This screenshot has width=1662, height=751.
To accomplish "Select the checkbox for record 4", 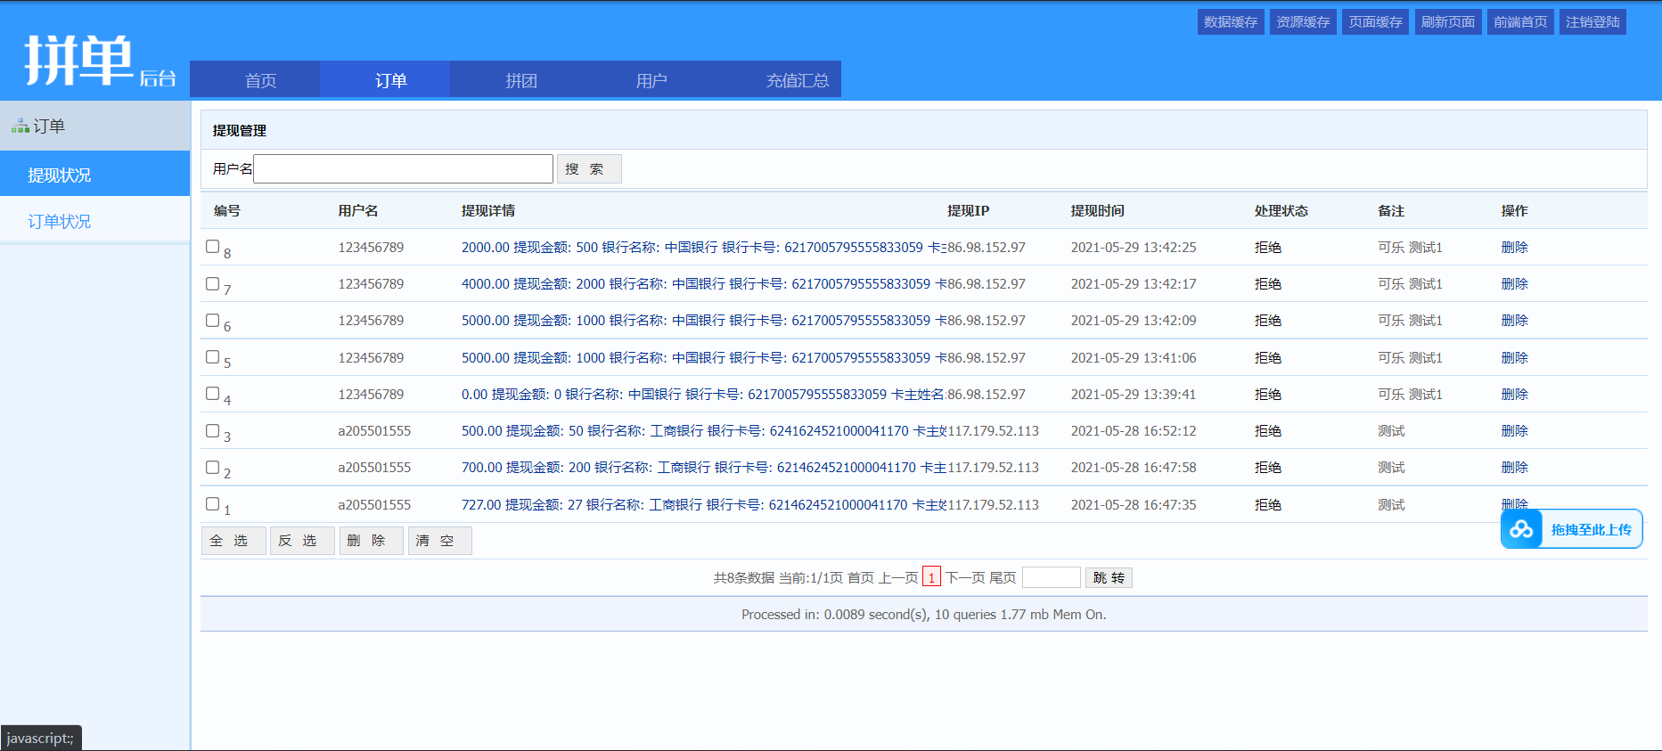I will pos(212,393).
